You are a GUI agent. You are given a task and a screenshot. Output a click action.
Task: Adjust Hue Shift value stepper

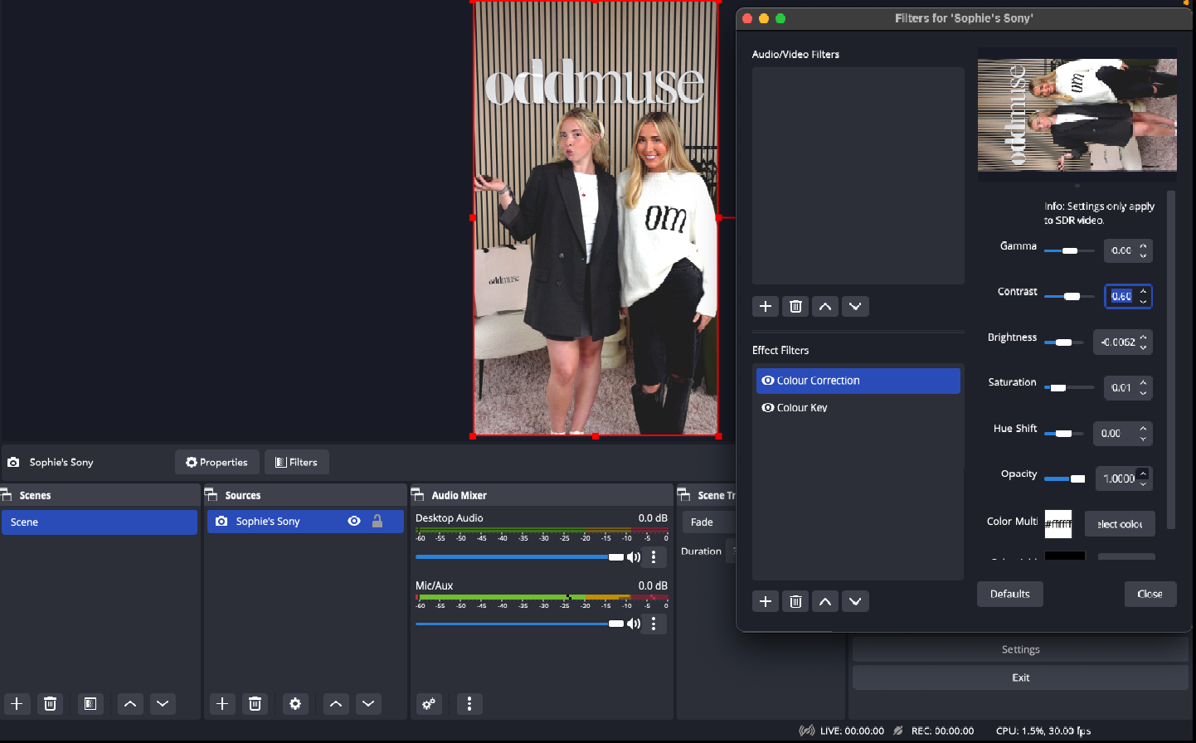[1144, 433]
